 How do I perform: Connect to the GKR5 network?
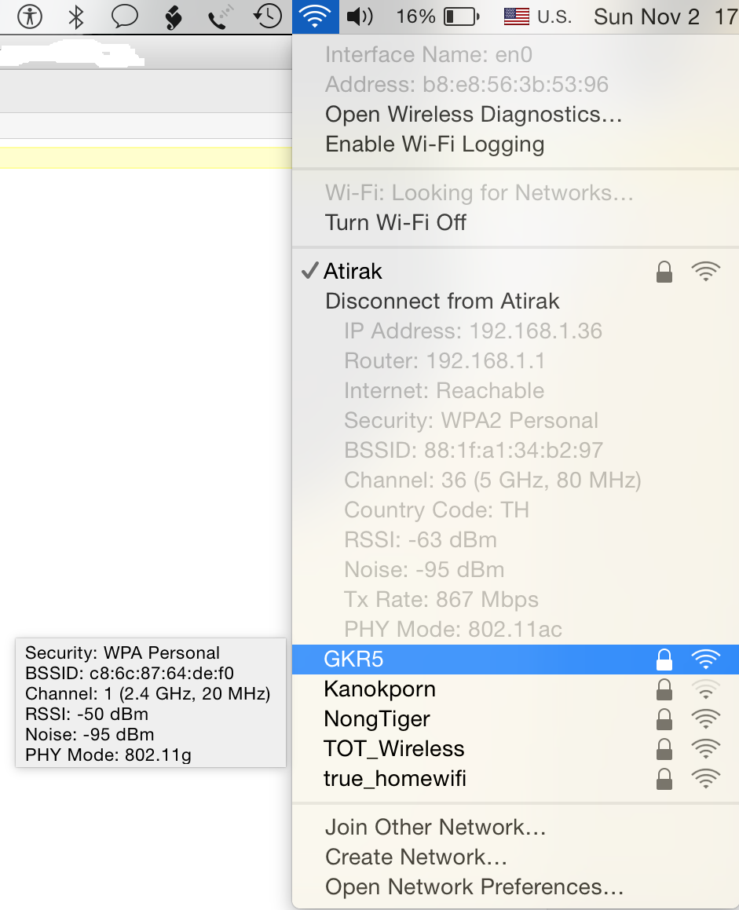(x=515, y=660)
